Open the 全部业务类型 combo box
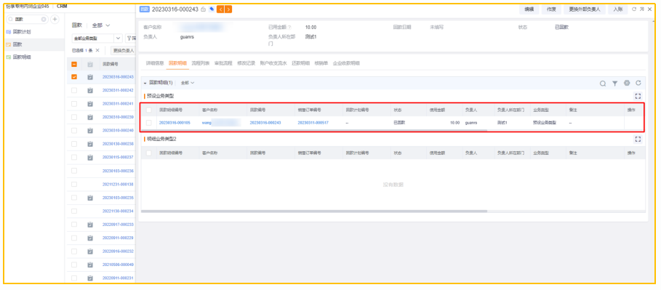 pos(97,39)
